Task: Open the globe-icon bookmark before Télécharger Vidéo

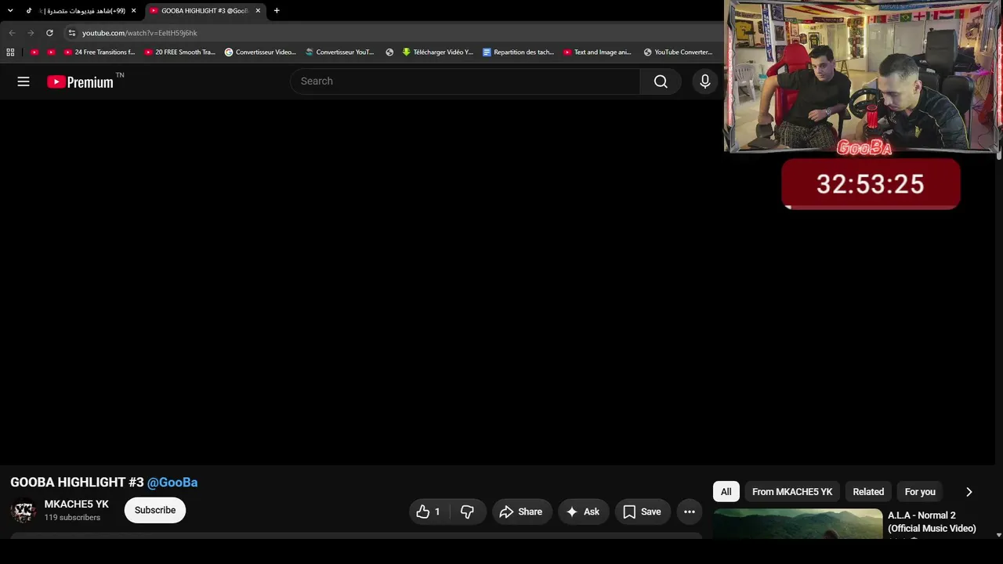Action: pyautogui.click(x=389, y=52)
